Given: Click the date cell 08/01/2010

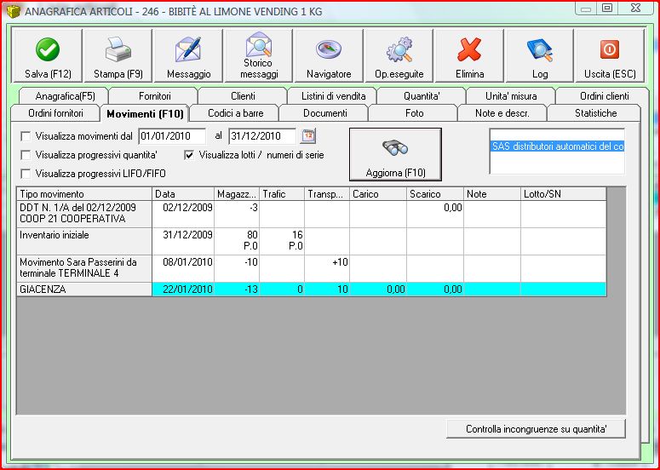Looking at the screenshot, I should pos(183,268).
